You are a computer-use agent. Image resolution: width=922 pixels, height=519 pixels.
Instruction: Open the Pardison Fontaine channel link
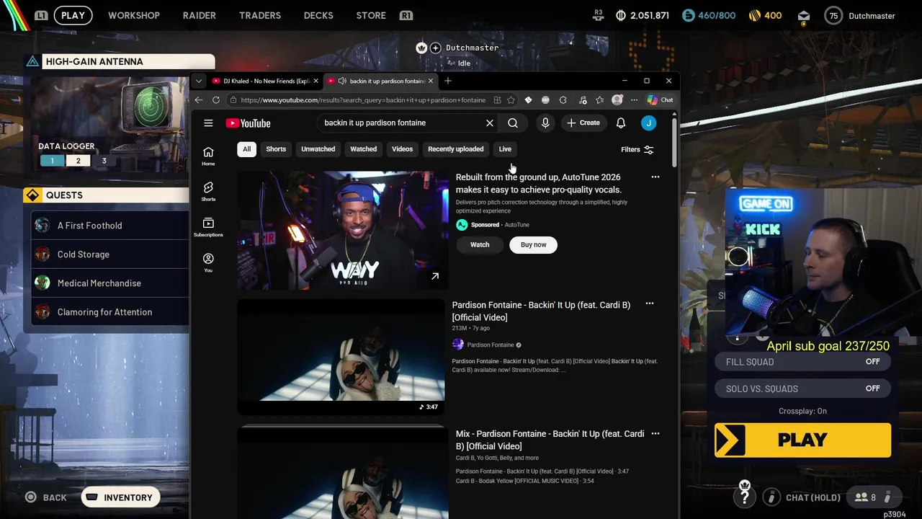pyautogui.click(x=491, y=345)
